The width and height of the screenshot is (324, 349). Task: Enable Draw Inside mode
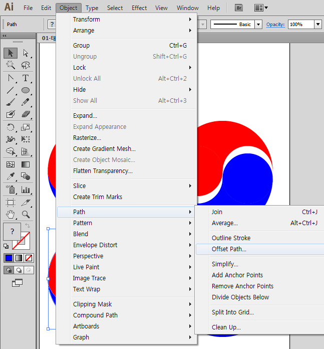click(29, 270)
